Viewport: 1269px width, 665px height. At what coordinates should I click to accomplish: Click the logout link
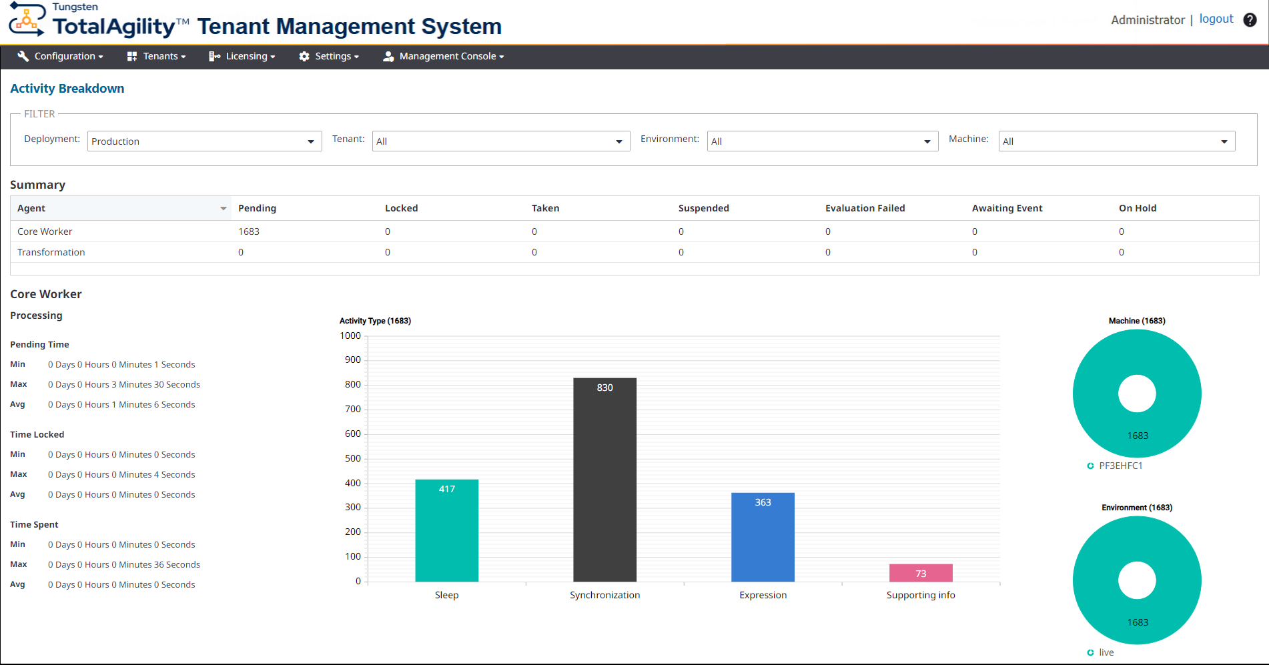click(x=1216, y=18)
